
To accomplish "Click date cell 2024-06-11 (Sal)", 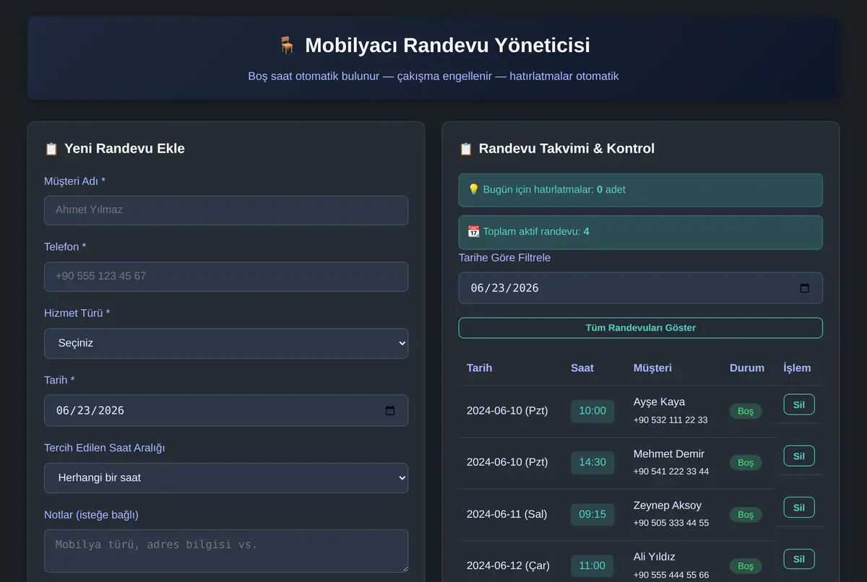I will point(507,515).
